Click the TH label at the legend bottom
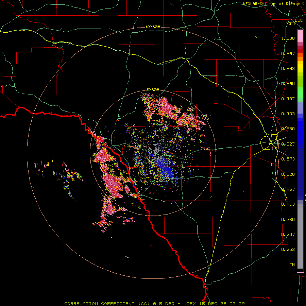 coord(292,265)
